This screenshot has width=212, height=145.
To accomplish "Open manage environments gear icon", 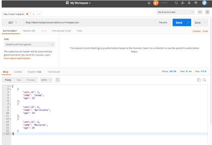I will [207, 12].
